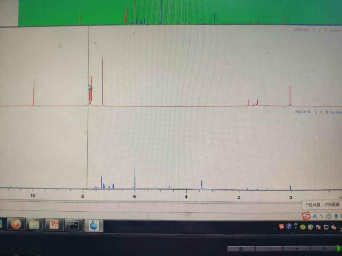Click the tall red peak near 7.2 ppm
The width and height of the screenshot is (342, 256).
(103, 81)
